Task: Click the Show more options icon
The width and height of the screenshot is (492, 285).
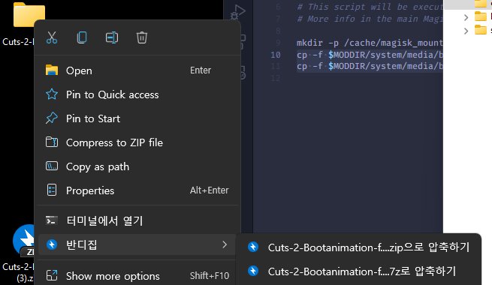Action: click(52, 275)
